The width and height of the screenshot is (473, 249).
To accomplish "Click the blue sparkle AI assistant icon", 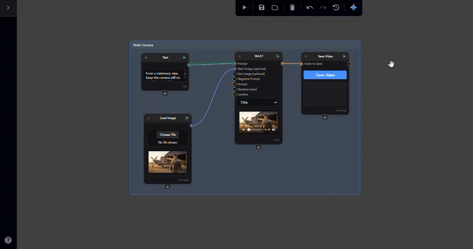I will [x=353, y=7].
